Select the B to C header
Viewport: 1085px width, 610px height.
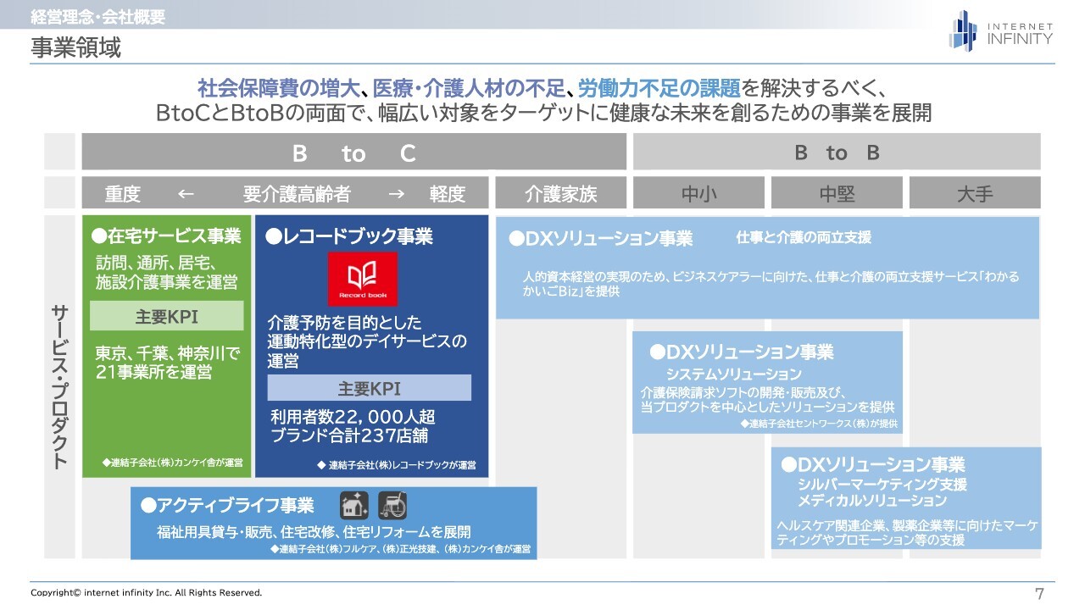pos(353,152)
